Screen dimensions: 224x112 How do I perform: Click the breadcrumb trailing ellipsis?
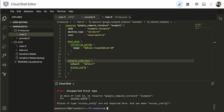(174, 22)
